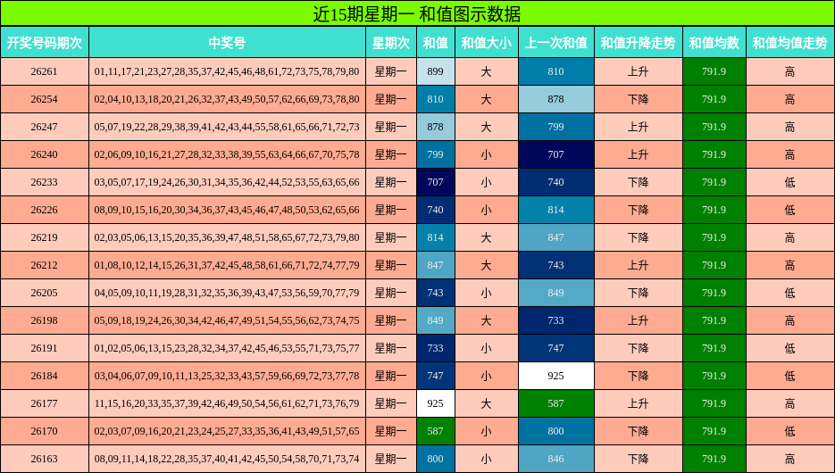Click the 和值均数 column header
Screen dimensions: 835x473
click(714, 43)
